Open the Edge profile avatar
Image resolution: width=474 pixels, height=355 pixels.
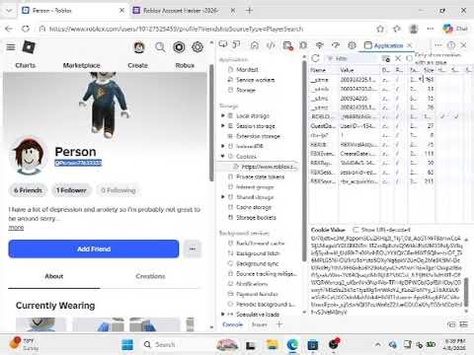pos(414,29)
